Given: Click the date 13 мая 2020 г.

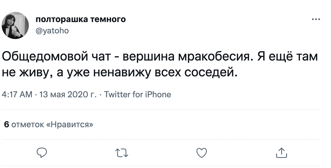Looking at the screenshot, I should (x=68, y=94).
